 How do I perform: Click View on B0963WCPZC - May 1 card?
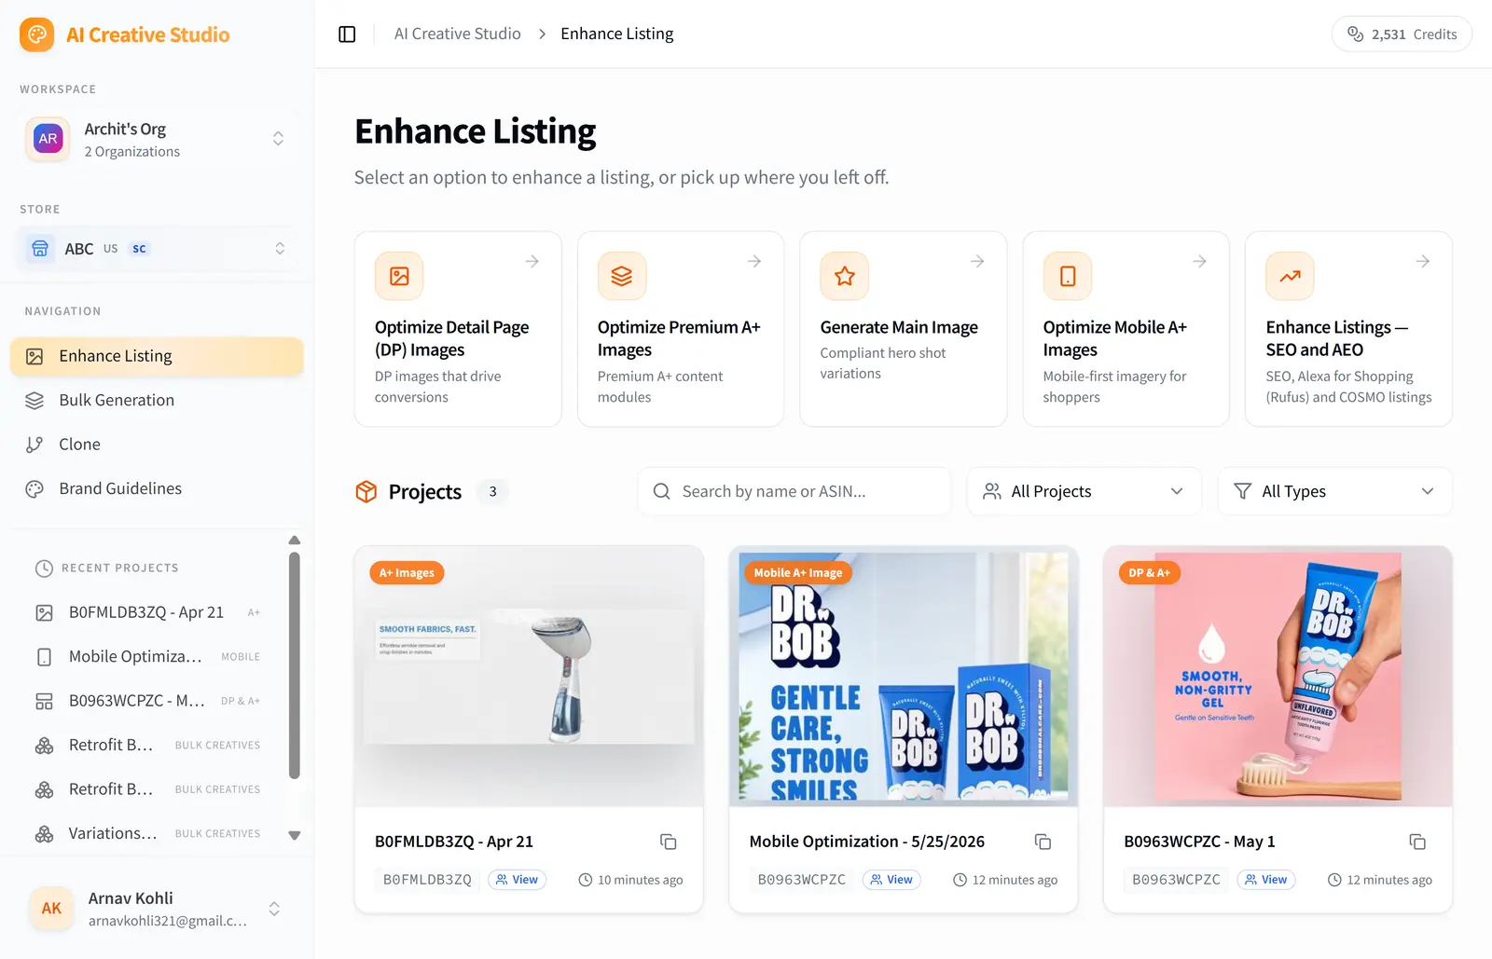[x=1266, y=880]
